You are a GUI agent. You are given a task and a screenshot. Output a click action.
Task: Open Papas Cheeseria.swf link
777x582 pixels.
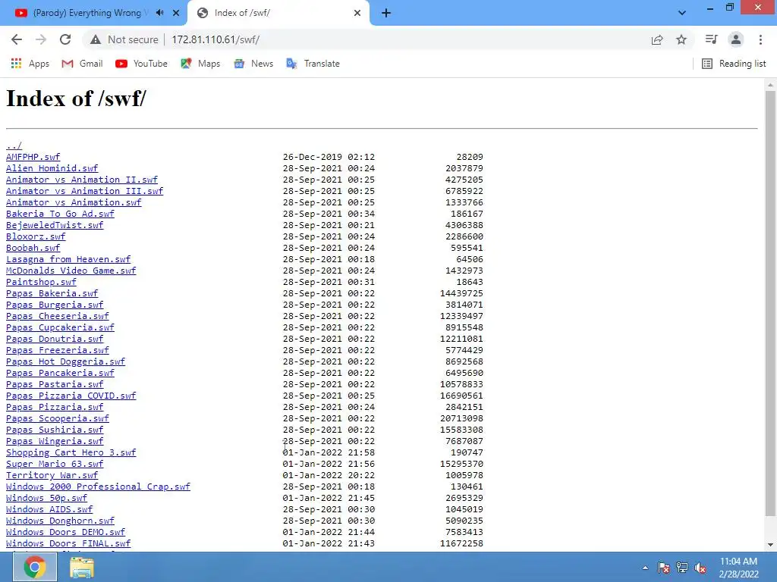click(58, 316)
